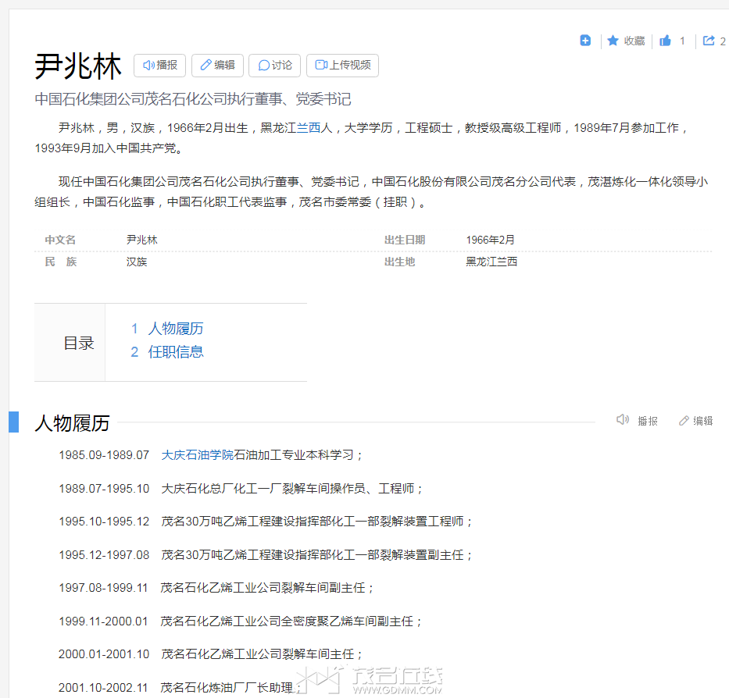Image resolution: width=729 pixels, height=698 pixels.
Task: Click the page title 尹兆林
Action: [x=78, y=66]
